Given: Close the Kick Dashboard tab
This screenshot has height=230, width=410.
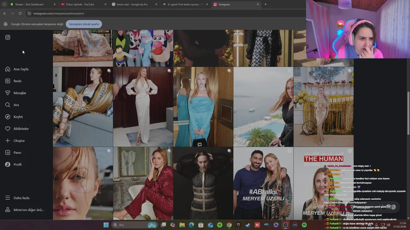Looking at the screenshot, I should 54,4.
